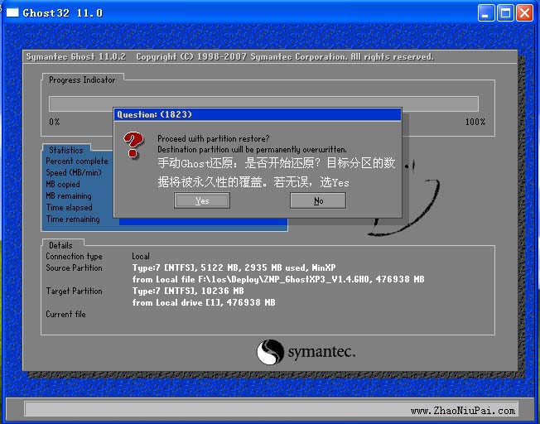Click target Type:7 NTFS 10236 MB line

tap(188, 291)
